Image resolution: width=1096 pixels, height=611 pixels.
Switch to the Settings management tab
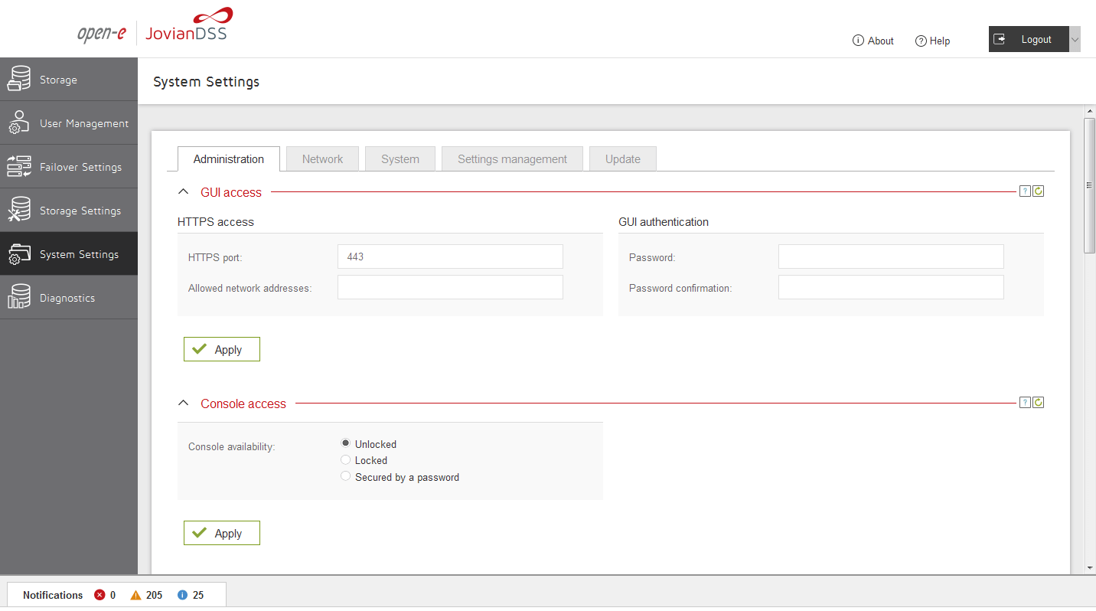pyautogui.click(x=513, y=159)
